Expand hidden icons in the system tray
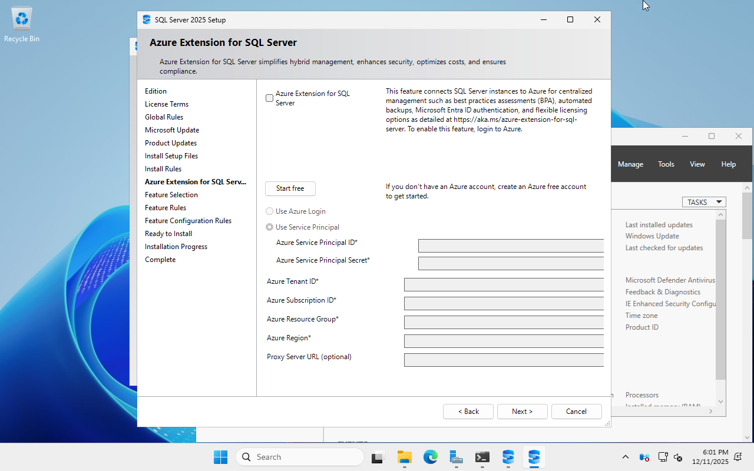The height and width of the screenshot is (471, 754). [625, 457]
